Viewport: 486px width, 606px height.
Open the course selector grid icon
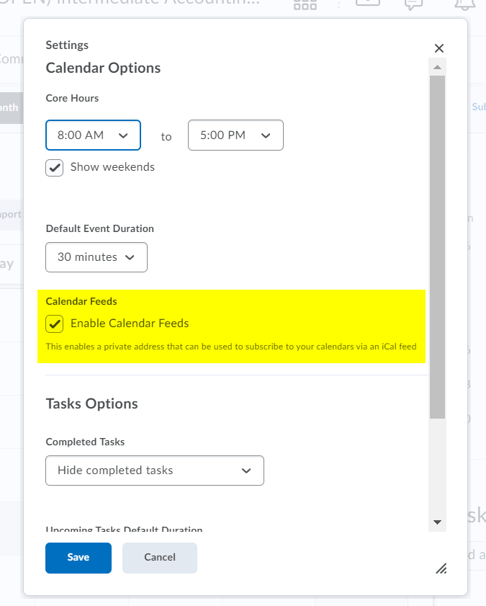pos(305,4)
